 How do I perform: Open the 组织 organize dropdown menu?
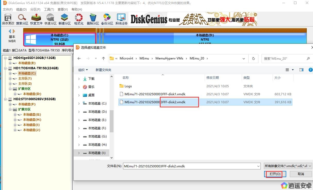(83, 70)
